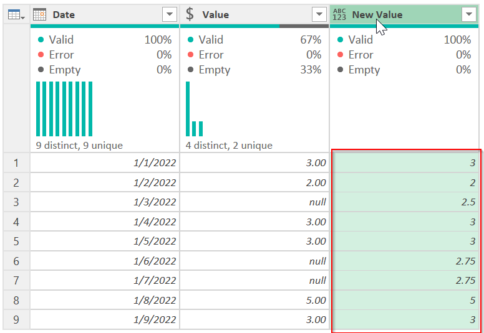Click the Date column quality bar

click(105, 26)
